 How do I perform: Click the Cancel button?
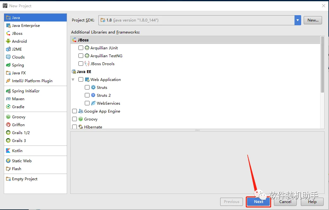click(x=285, y=202)
